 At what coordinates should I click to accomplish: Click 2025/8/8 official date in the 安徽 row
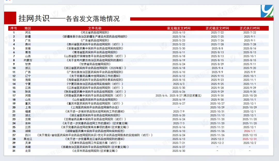217,48
